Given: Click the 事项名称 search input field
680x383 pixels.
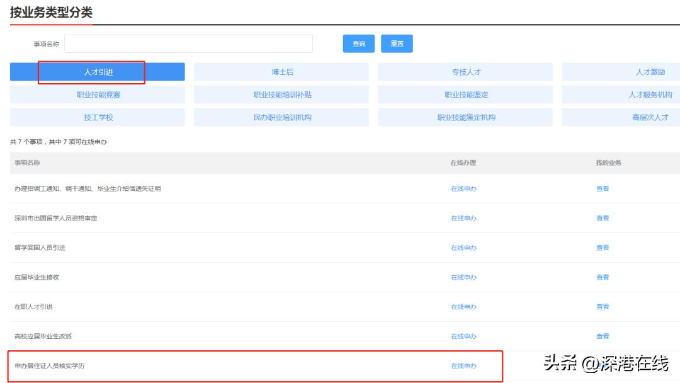Looking at the screenshot, I should pyautogui.click(x=188, y=43).
